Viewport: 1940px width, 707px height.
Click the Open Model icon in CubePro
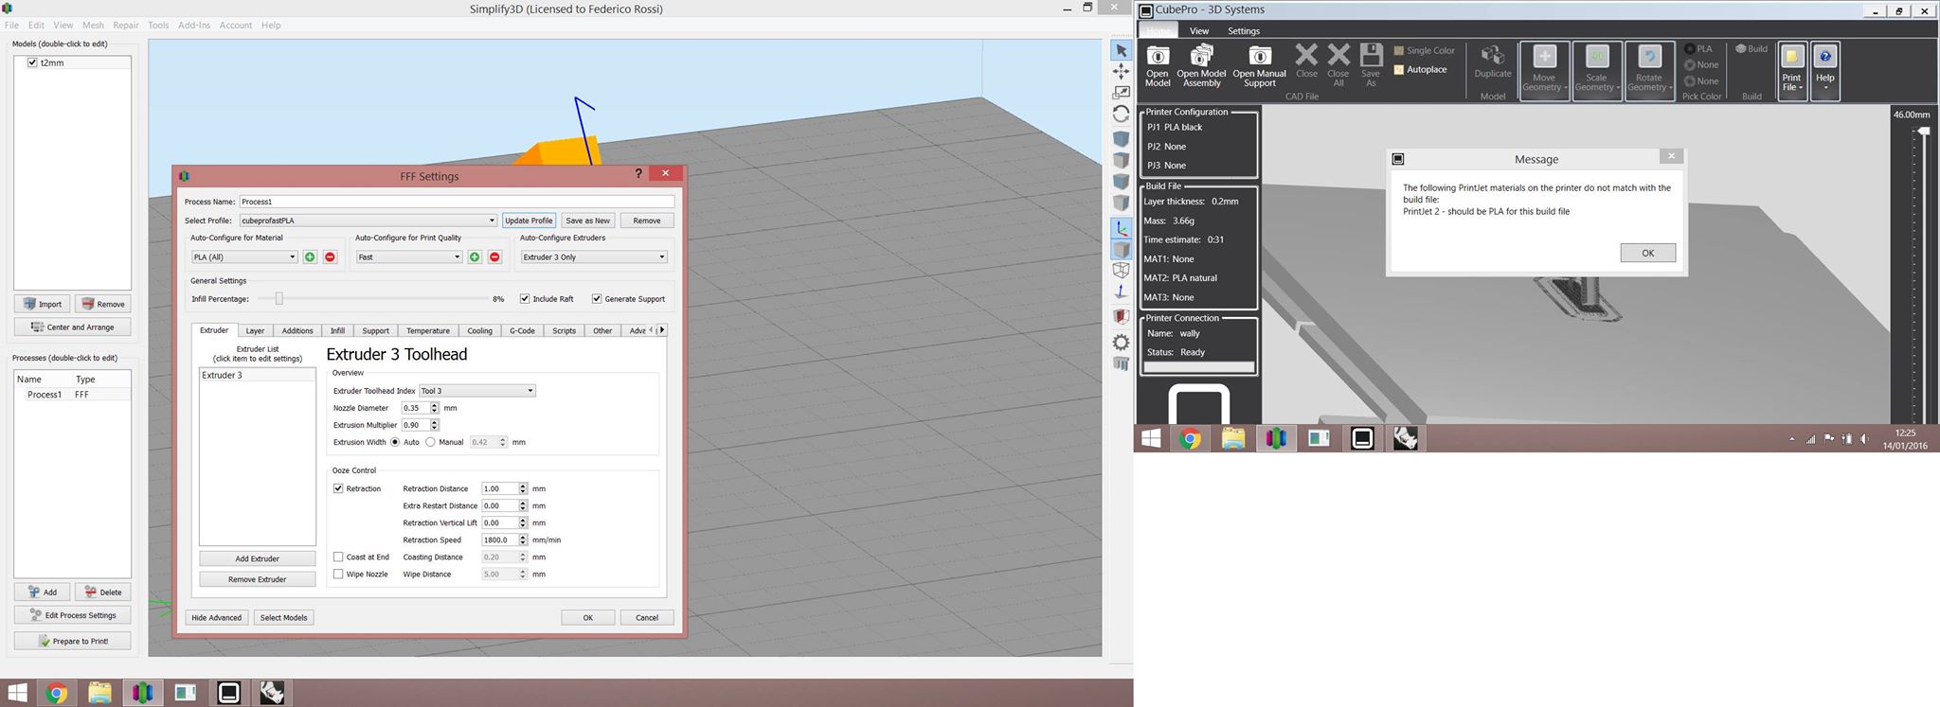pyautogui.click(x=1158, y=66)
